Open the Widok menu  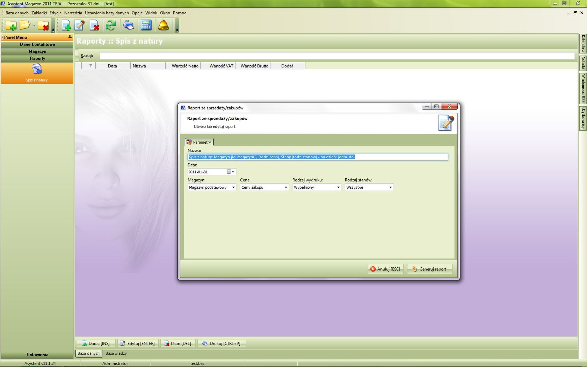151,13
